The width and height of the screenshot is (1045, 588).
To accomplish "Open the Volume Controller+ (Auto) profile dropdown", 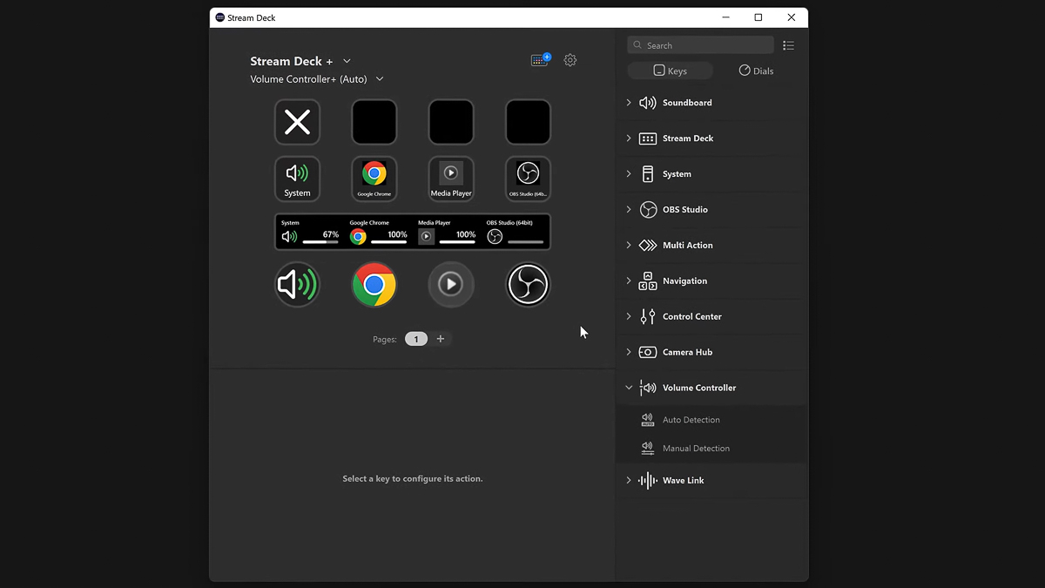I will coord(380,79).
